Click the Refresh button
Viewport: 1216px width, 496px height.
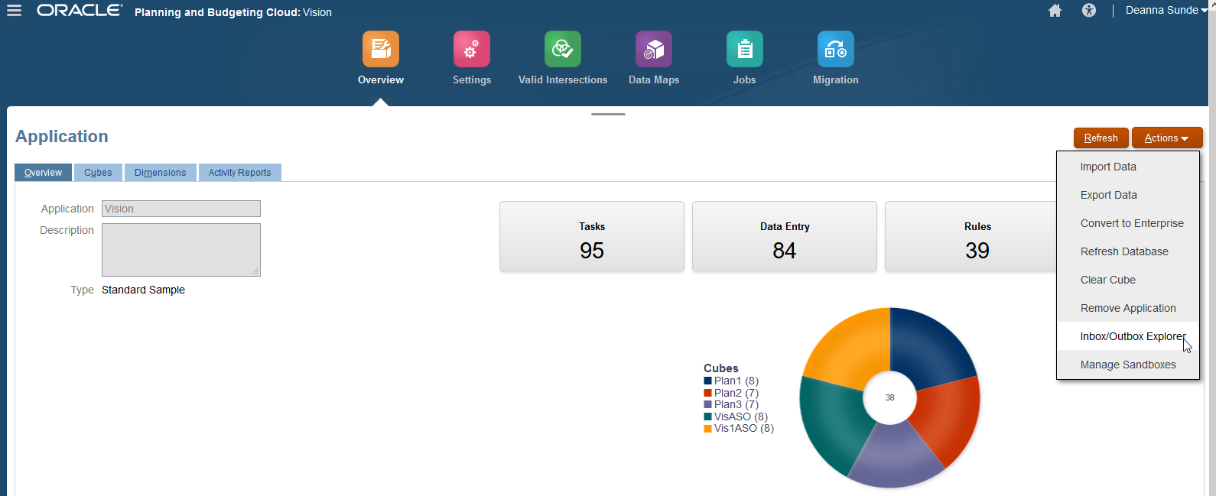click(x=1101, y=138)
